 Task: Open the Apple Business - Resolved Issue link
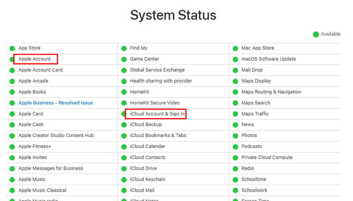[x=56, y=103]
